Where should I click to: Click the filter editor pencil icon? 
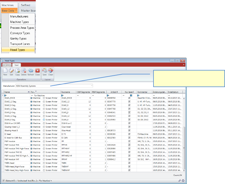(179, 181)
